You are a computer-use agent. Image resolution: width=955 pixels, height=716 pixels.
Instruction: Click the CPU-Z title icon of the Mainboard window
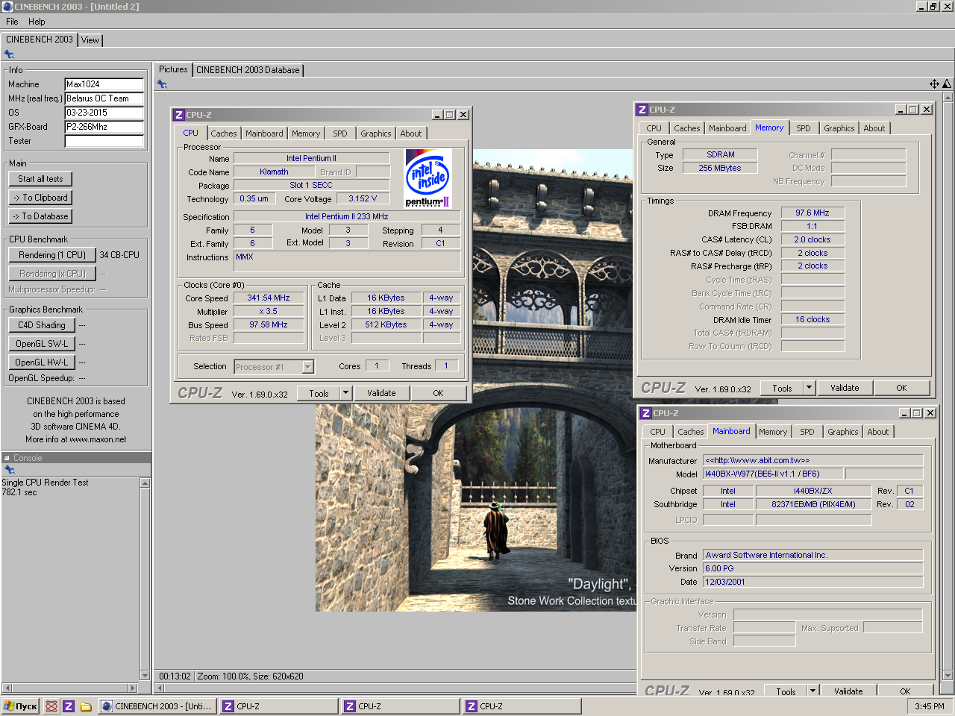[x=645, y=413]
